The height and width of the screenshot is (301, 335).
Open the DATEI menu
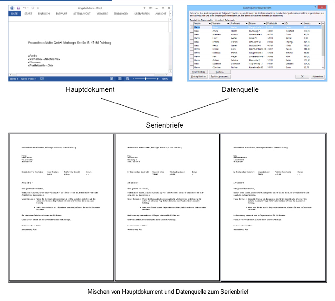tap(15, 13)
